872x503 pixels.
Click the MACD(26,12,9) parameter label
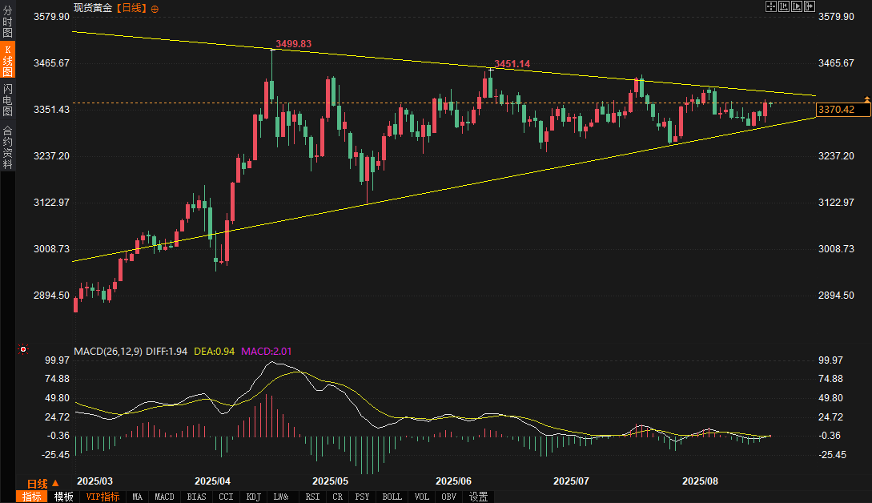108,351
